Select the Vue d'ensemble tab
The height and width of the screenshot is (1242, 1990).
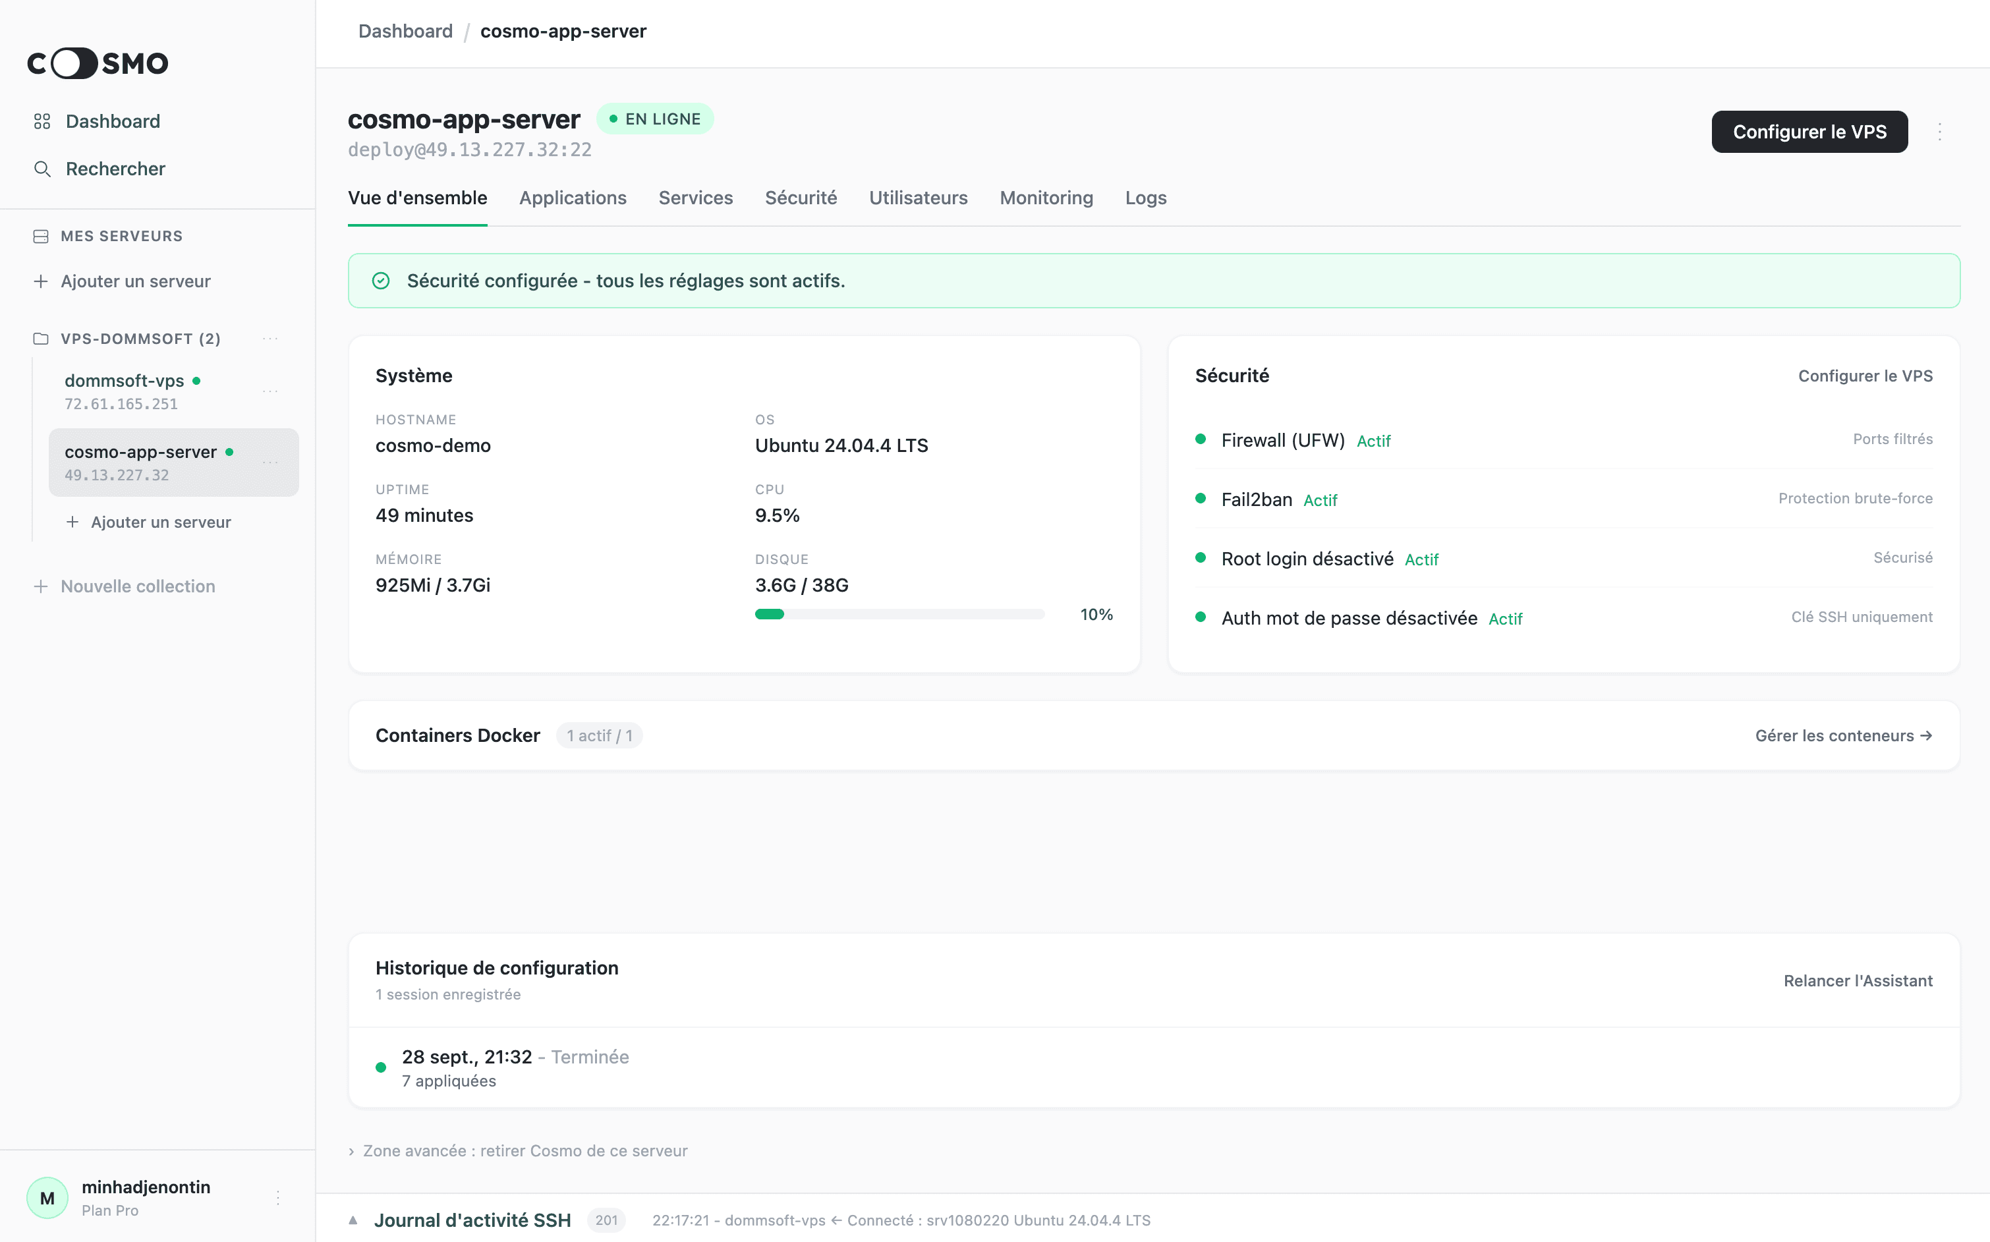[417, 198]
